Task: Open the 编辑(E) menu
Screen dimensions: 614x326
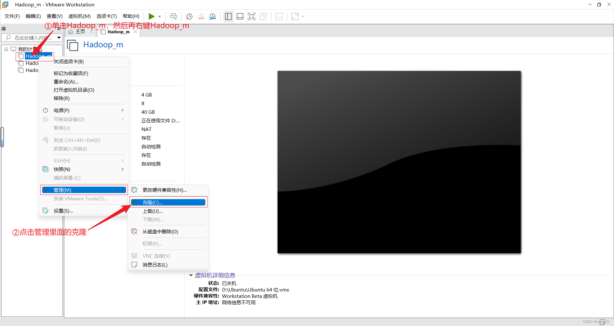Action: pyautogui.click(x=33, y=16)
